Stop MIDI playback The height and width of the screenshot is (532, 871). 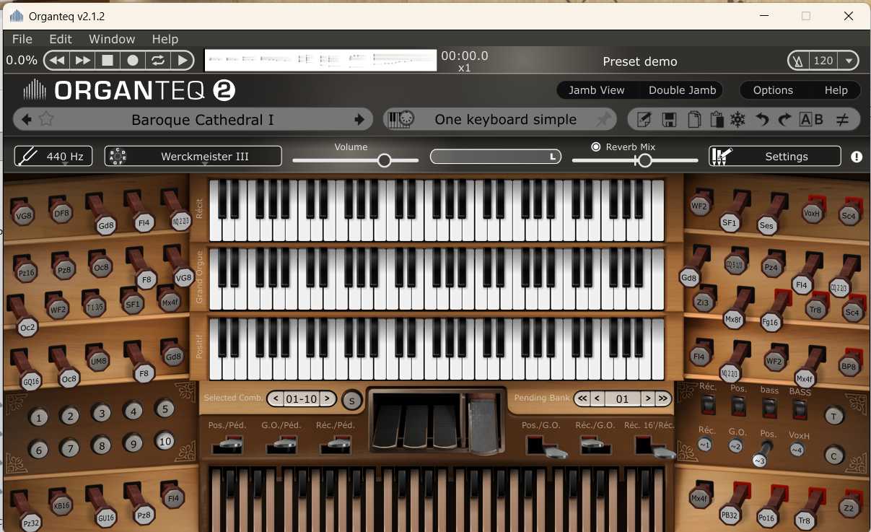click(107, 61)
